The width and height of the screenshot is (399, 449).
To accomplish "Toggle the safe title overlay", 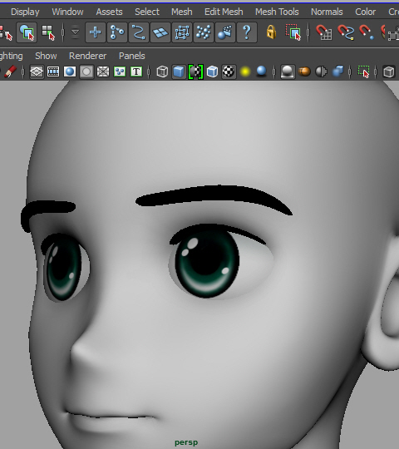I will [x=136, y=72].
